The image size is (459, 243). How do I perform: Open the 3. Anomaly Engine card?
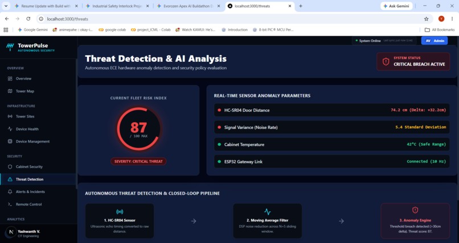point(415,221)
